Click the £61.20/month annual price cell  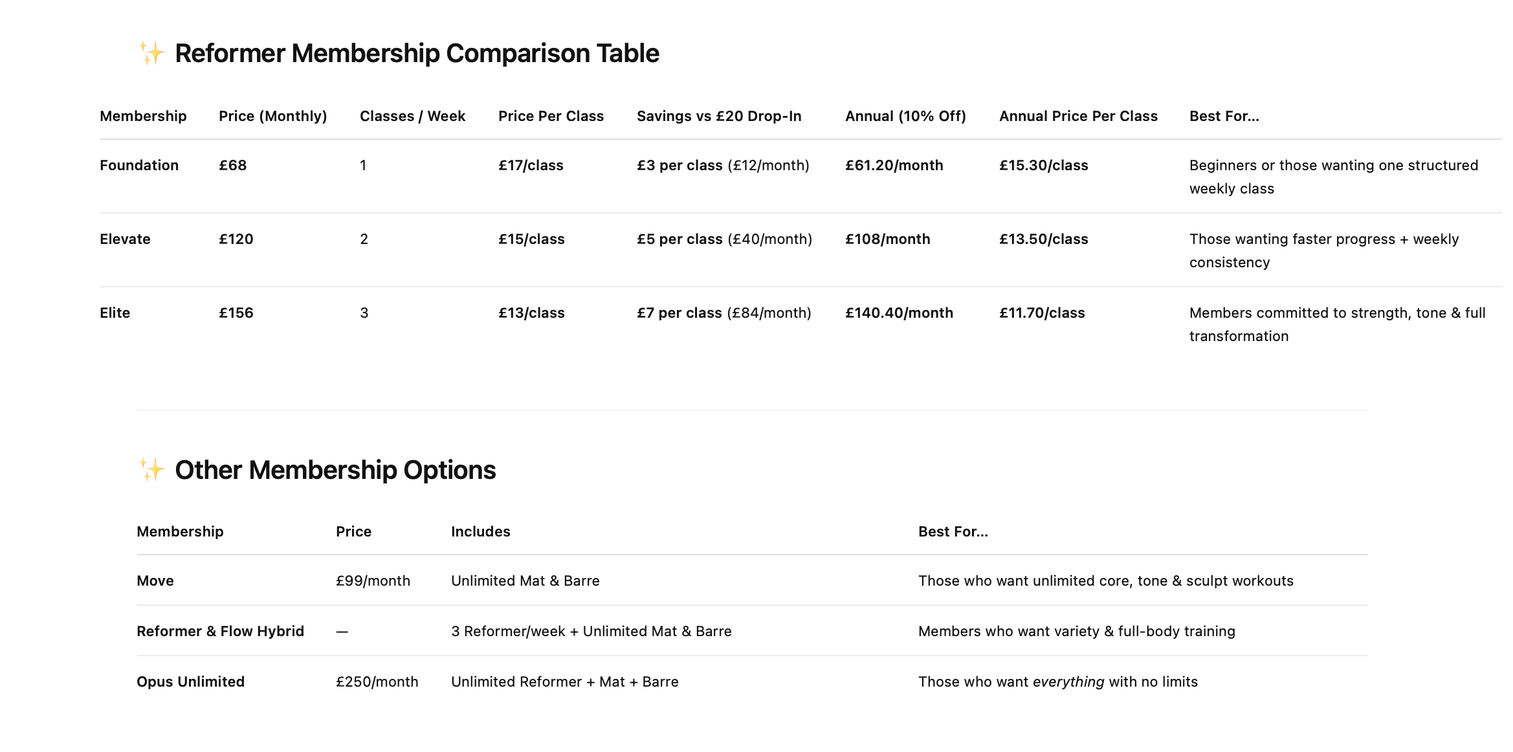(x=894, y=165)
